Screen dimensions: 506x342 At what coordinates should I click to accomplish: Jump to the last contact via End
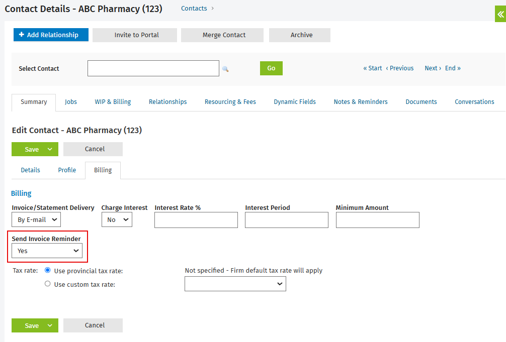453,68
